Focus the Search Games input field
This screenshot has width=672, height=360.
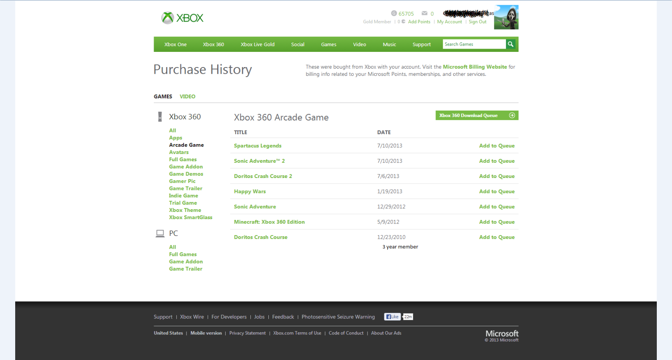coord(474,44)
